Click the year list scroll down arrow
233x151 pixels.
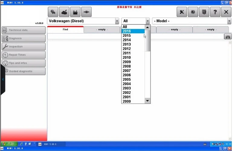pos(147,101)
